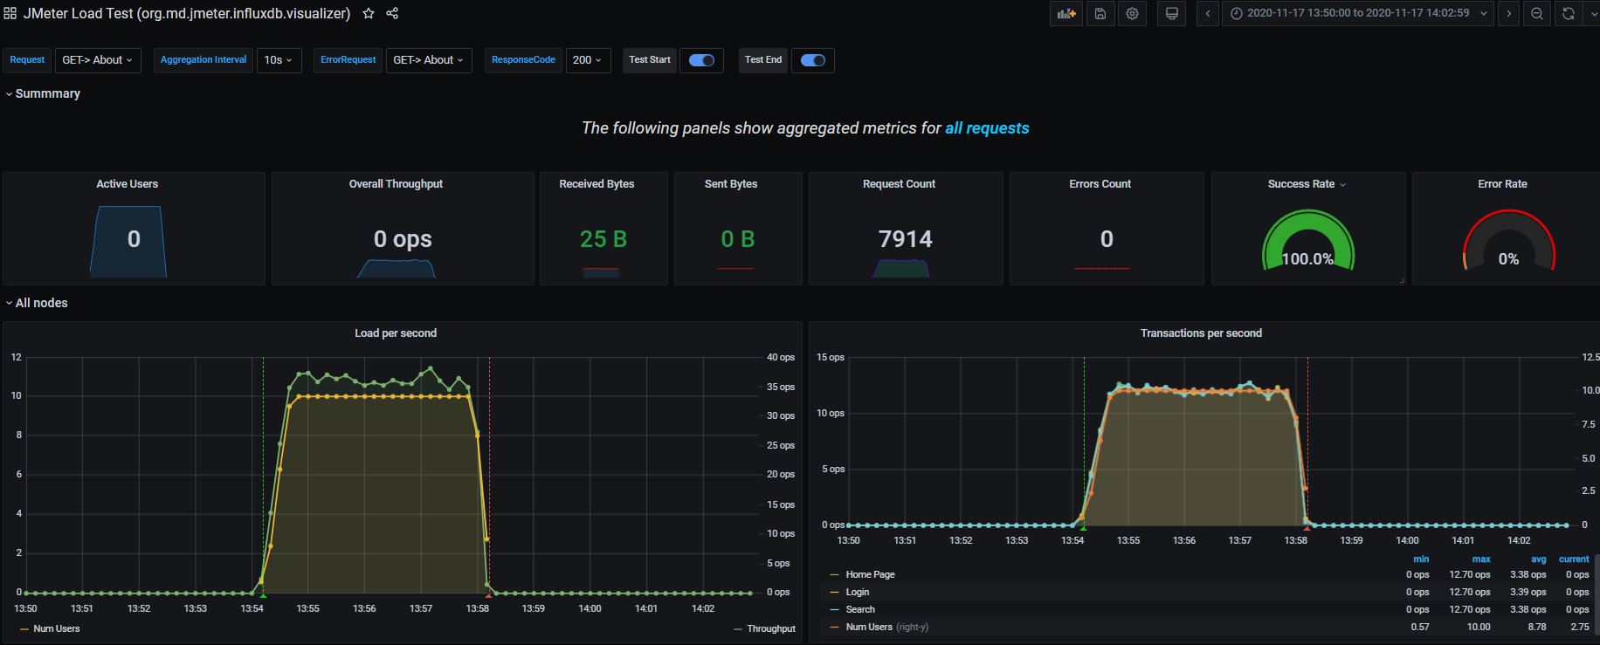Toggle the Search series in legend
This screenshot has width=1600, height=645.
860,610
